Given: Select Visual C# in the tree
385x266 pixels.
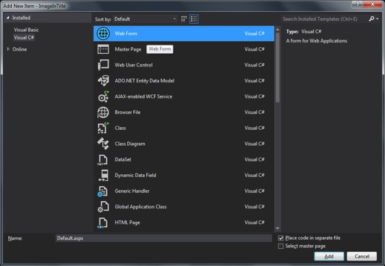Looking at the screenshot, I should pyautogui.click(x=24, y=37).
